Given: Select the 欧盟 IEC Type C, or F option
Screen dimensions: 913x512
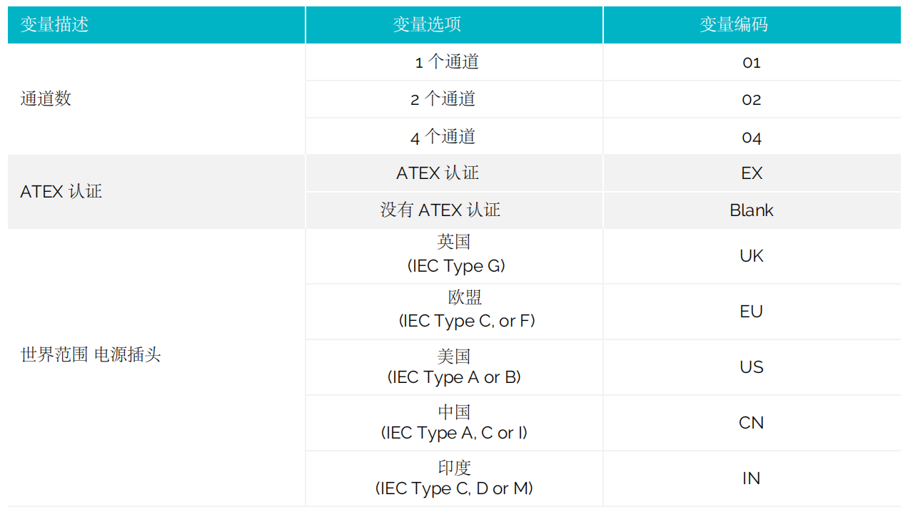Looking at the screenshot, I should [x=466, y=310].
